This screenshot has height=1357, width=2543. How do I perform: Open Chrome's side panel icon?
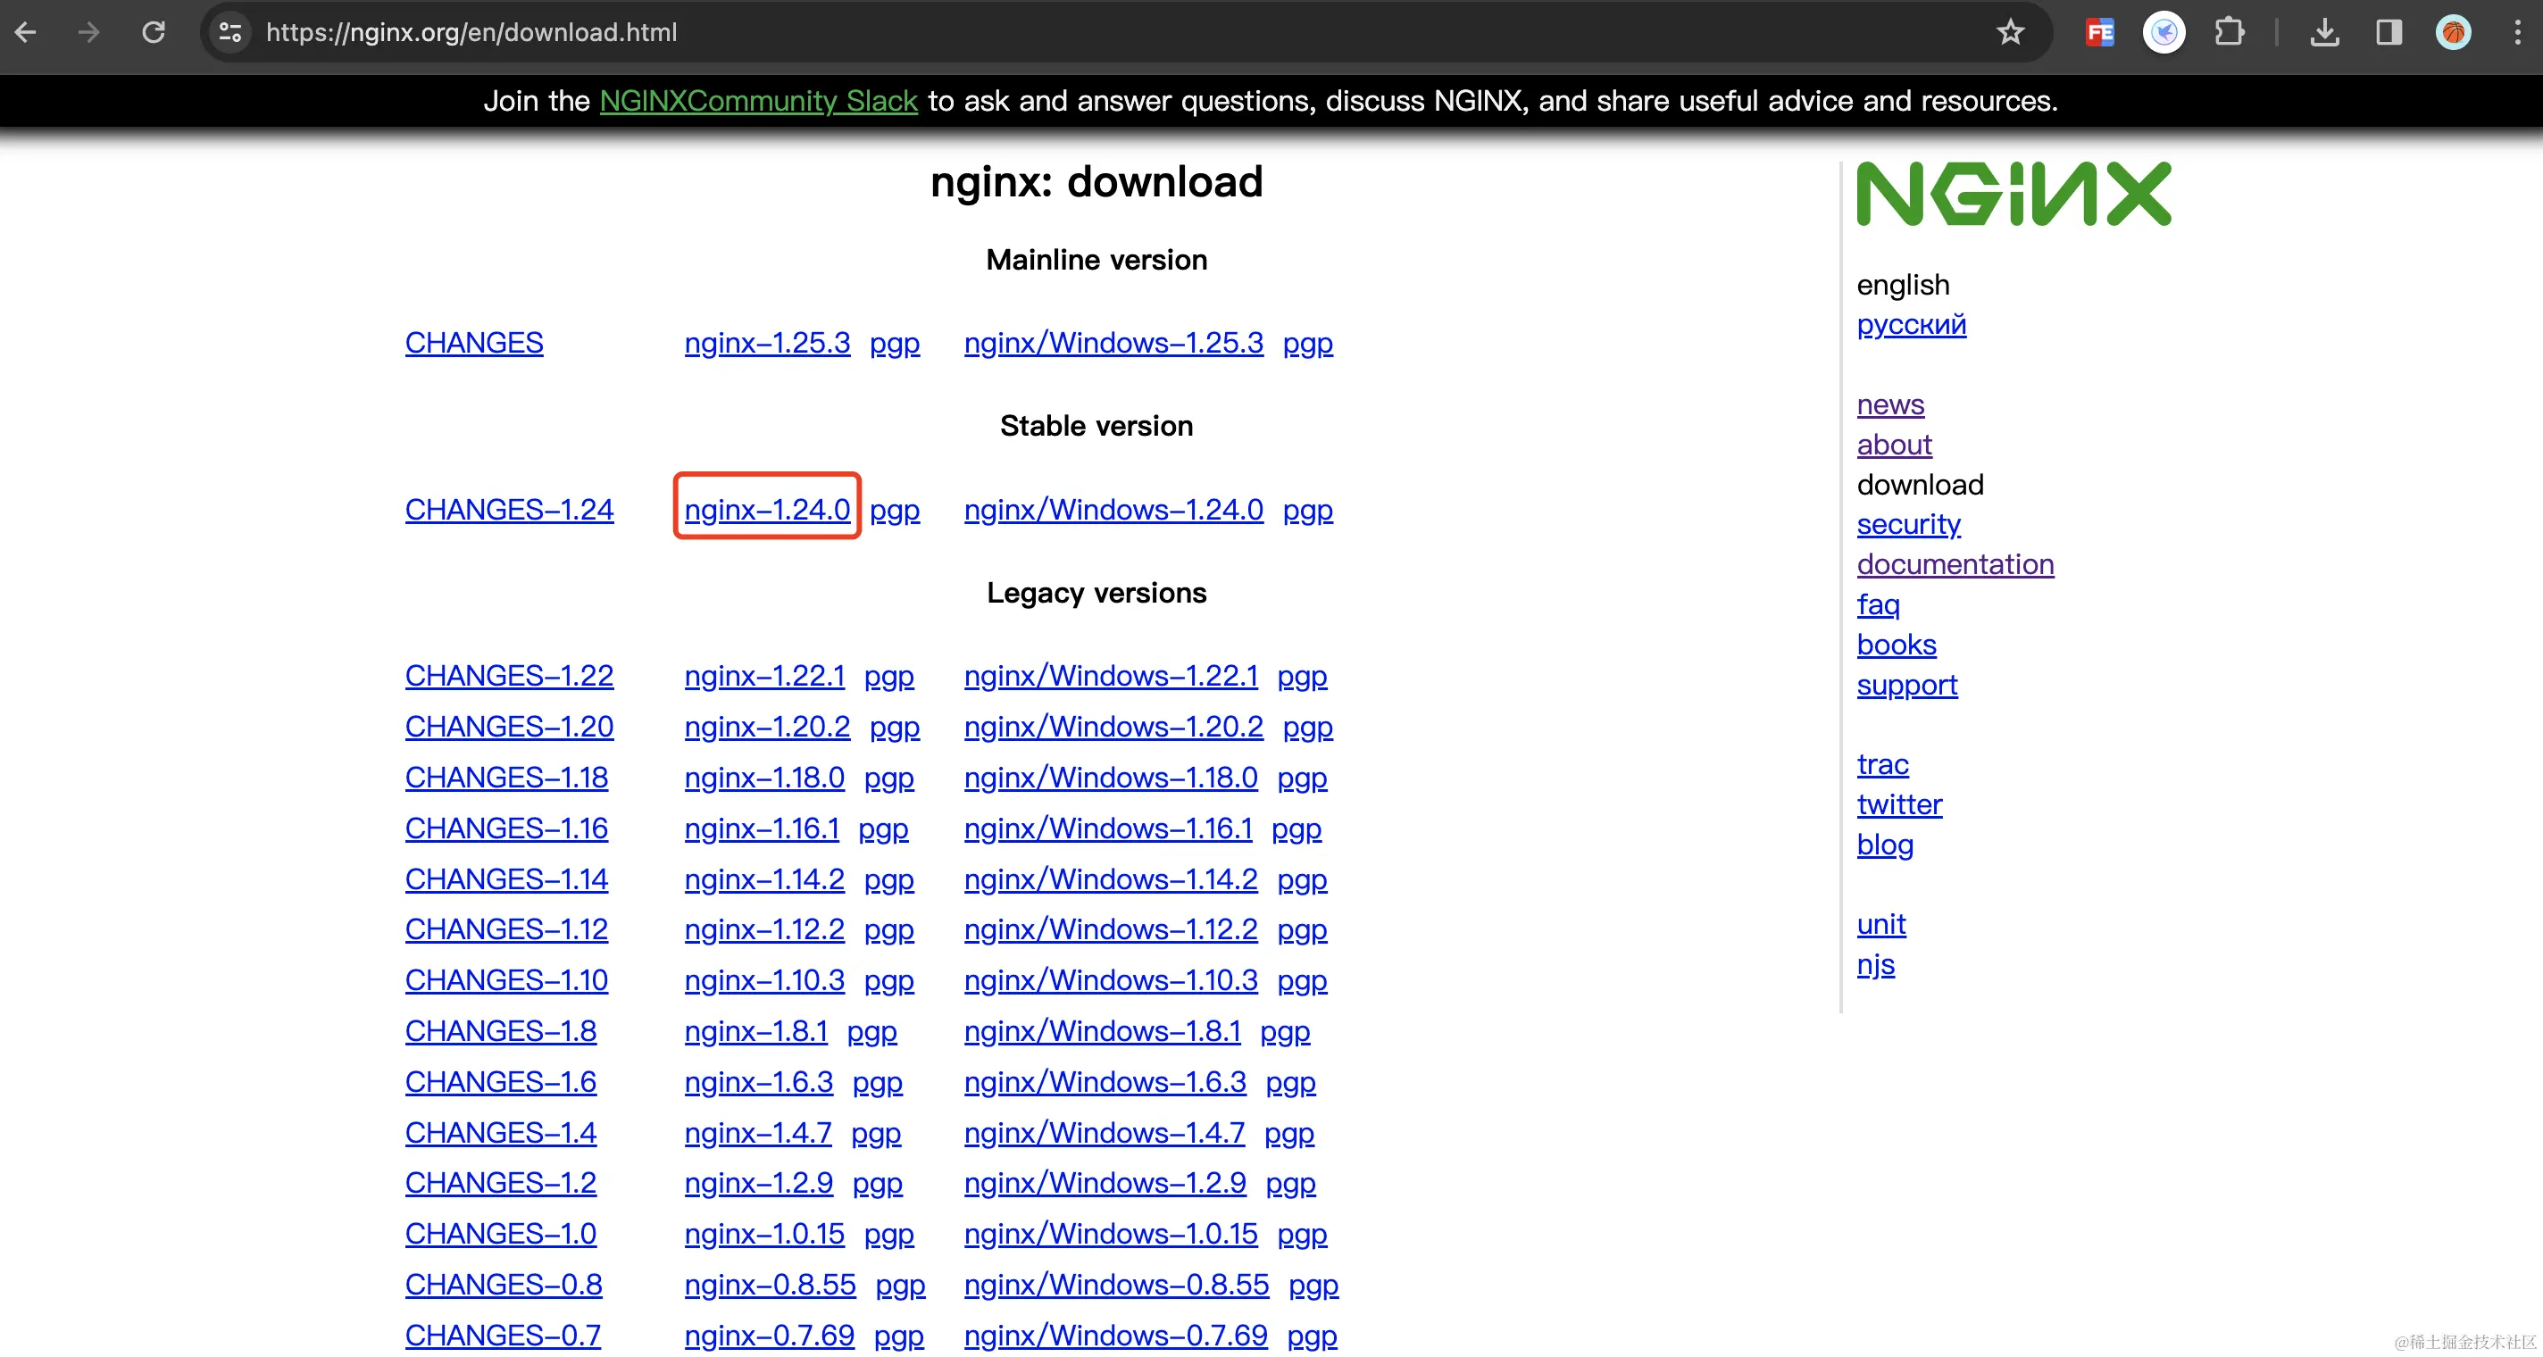[2388, 31]
